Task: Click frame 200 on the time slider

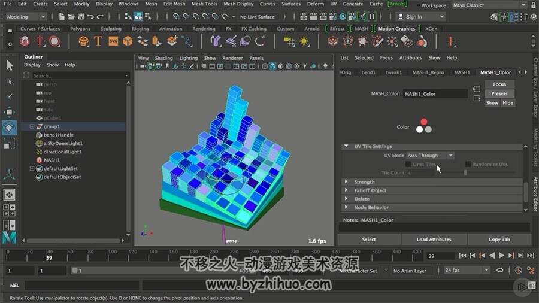Action: coord(213,255)
